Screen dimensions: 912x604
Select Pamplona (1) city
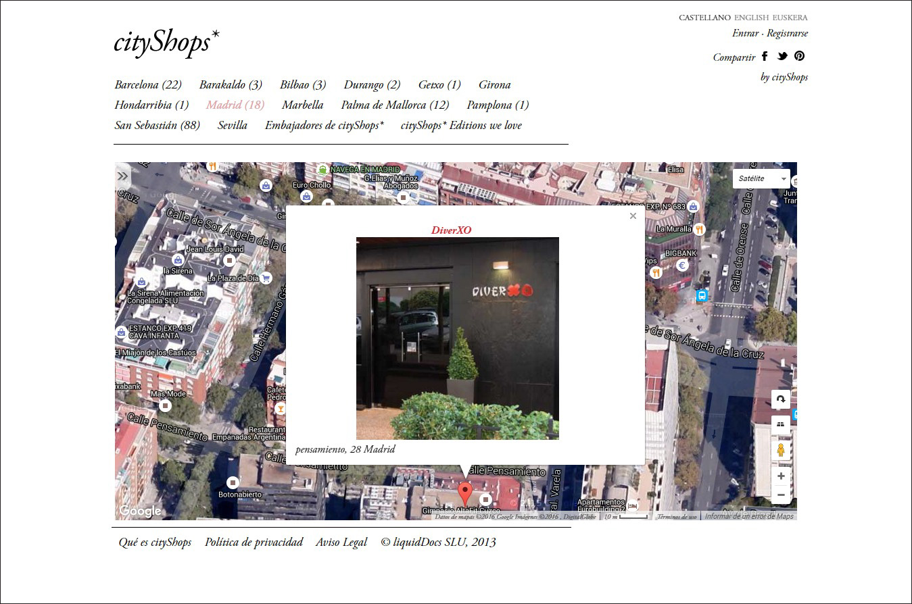[x=498, y=105]
